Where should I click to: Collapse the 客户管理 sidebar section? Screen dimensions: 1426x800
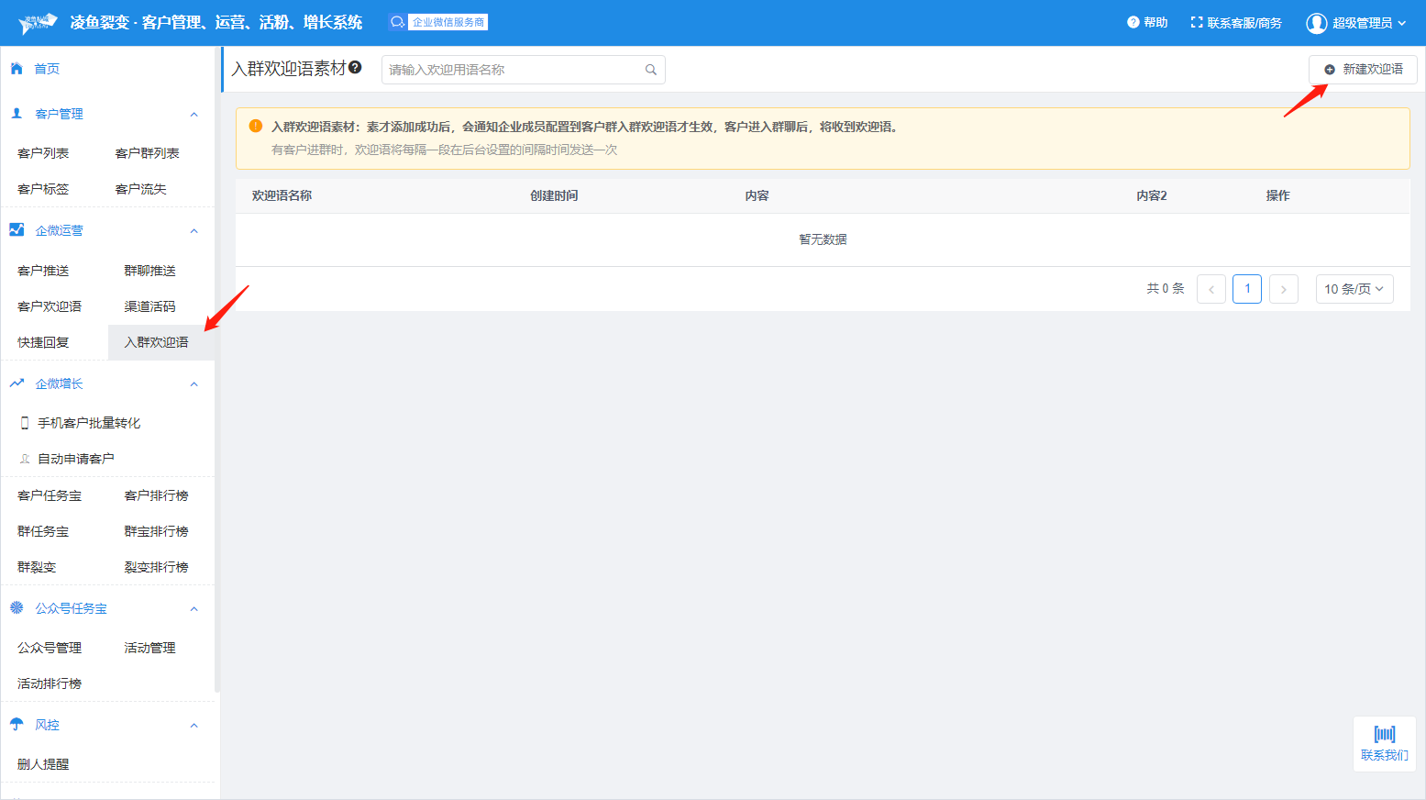tap(193, 114)
